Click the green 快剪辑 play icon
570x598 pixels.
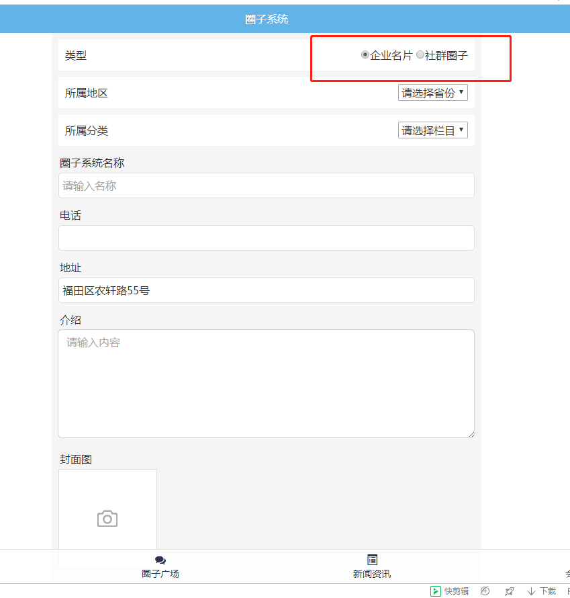click(436, 591)
